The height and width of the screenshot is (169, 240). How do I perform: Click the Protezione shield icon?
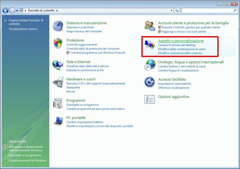[x=58, y=43]
